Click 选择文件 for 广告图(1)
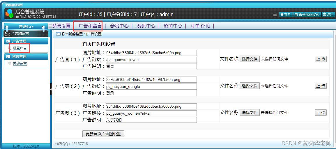 [250, 59]
